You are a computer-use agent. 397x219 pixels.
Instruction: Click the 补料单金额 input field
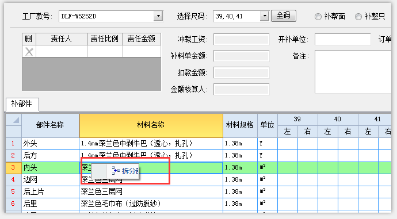(x=241, y=56)
